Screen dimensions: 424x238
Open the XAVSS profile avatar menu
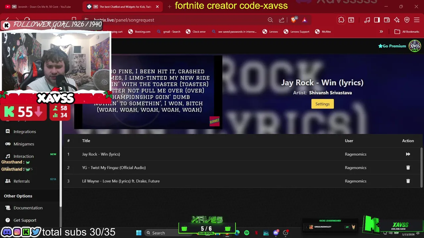(414, 46)
